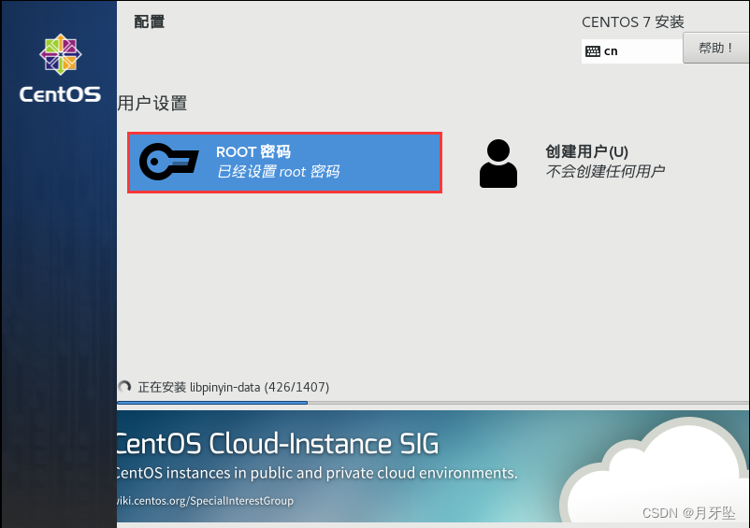Click the CentOS wordmark under the logo
The image size is (750, 528).
click(60, 94)
